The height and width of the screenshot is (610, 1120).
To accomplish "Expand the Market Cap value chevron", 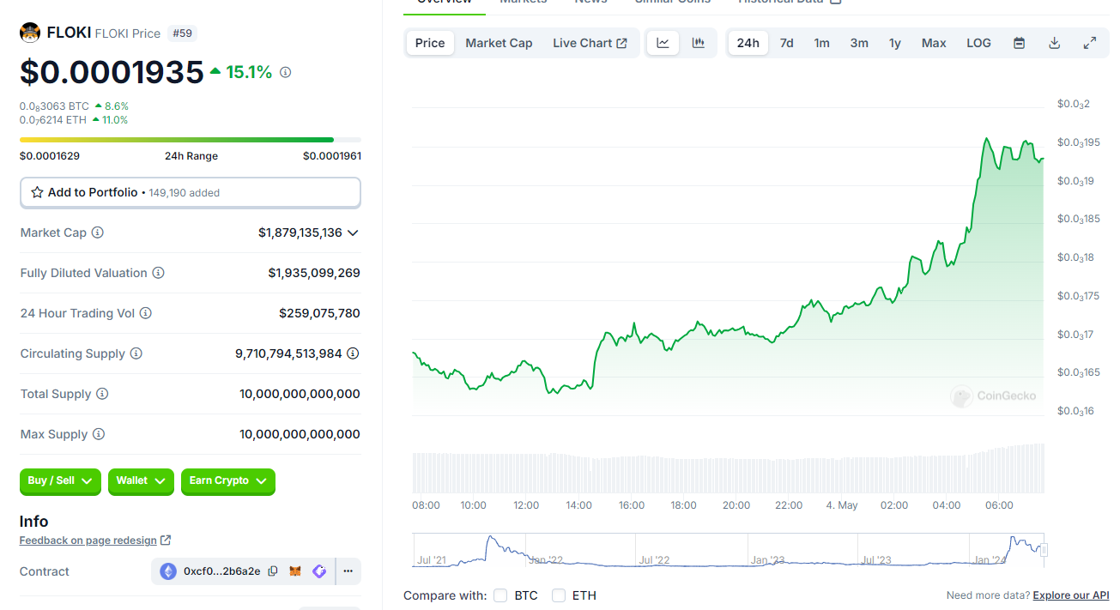I will point(353,233).
